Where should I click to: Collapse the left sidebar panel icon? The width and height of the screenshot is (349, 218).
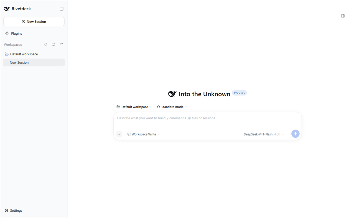62,9
